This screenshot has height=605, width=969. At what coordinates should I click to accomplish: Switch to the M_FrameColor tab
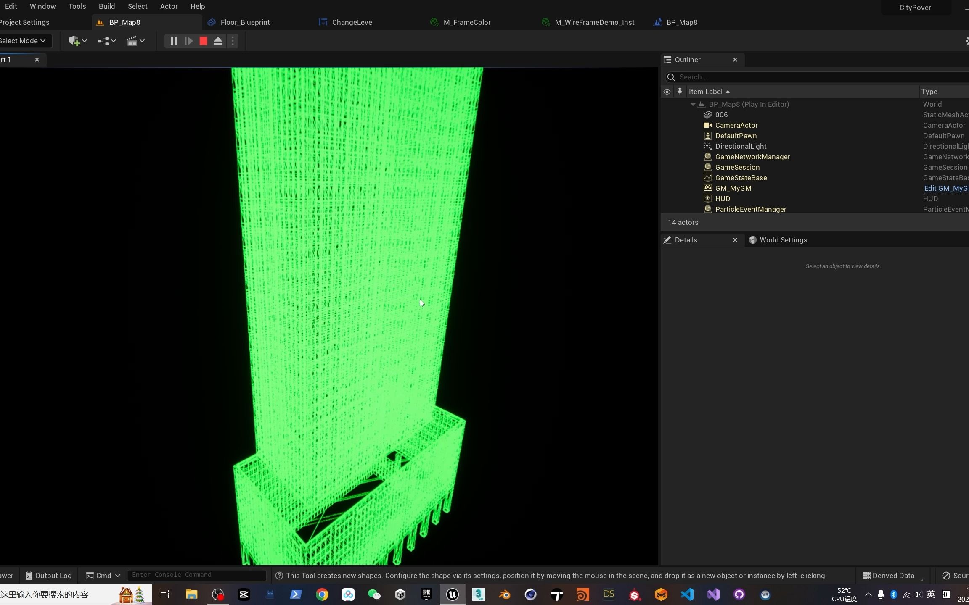point(467,22)
